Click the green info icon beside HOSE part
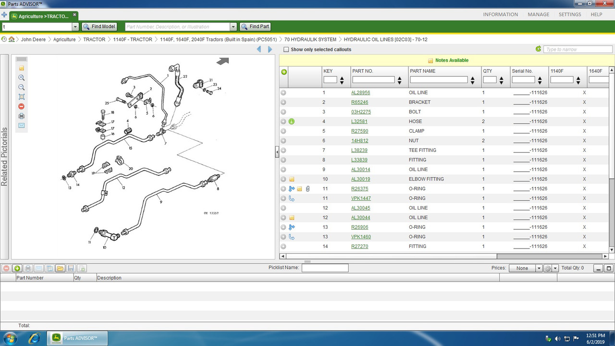The height and width of the screenshot is (346, 615). (292, 121)
